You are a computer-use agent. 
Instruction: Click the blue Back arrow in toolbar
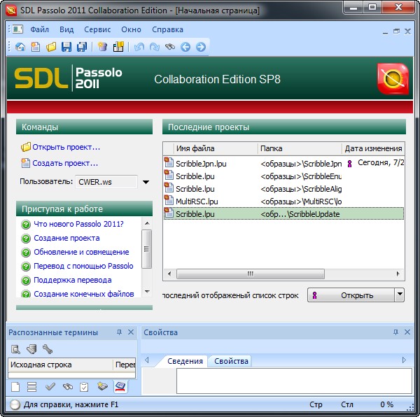pyautogui.click(x=185, y=47)
